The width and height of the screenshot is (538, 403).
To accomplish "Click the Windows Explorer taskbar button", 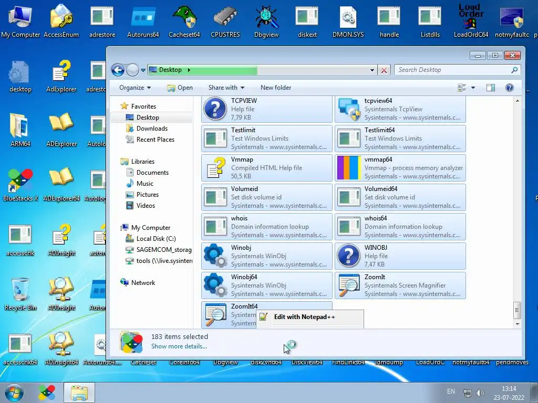I will click(x=79, y=393).
